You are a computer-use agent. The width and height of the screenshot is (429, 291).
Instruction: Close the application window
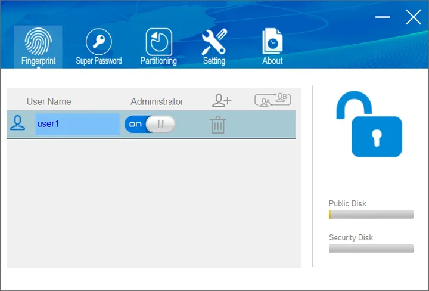click(x=413, y=17)
